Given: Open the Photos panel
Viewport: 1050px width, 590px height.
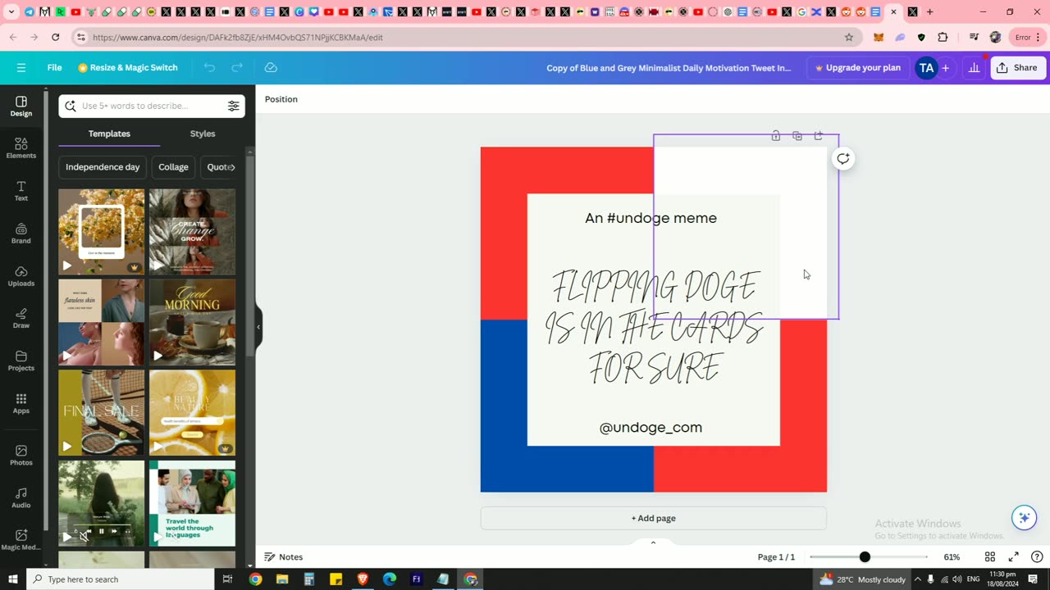Looking at the screenshot, I should pyautogui.click(x=21, y=456).
